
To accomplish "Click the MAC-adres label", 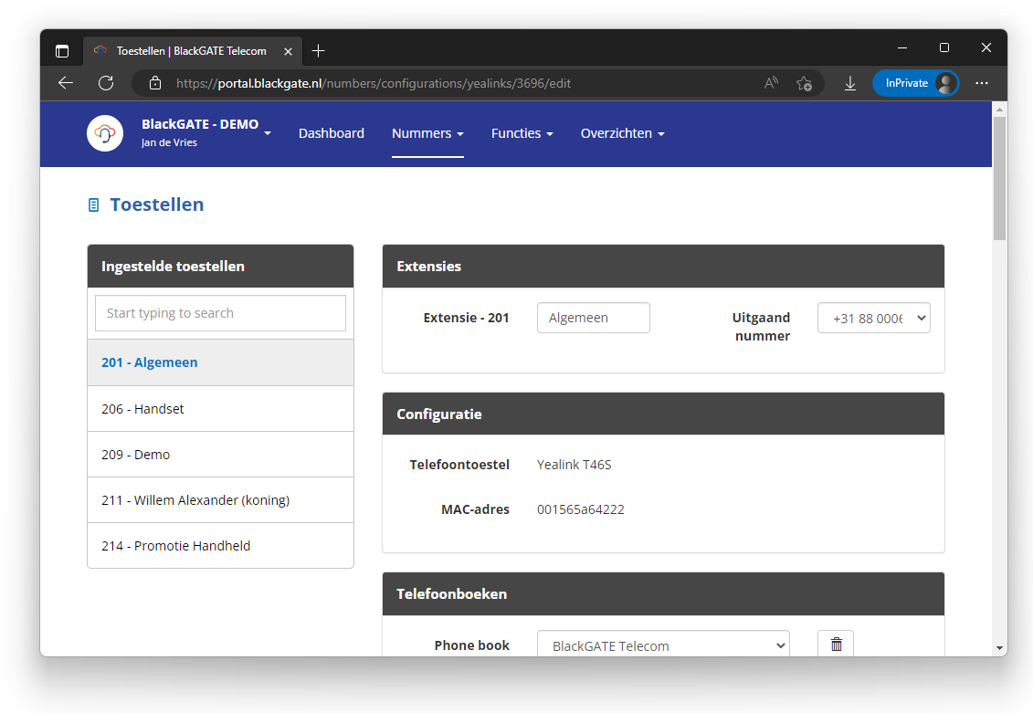I will [x=475, y=509].
